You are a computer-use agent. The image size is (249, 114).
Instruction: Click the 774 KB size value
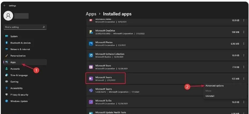(x=236, y=67)
